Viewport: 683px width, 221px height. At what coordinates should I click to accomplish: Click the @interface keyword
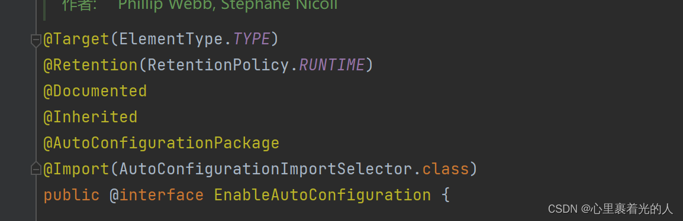[156, 195]
